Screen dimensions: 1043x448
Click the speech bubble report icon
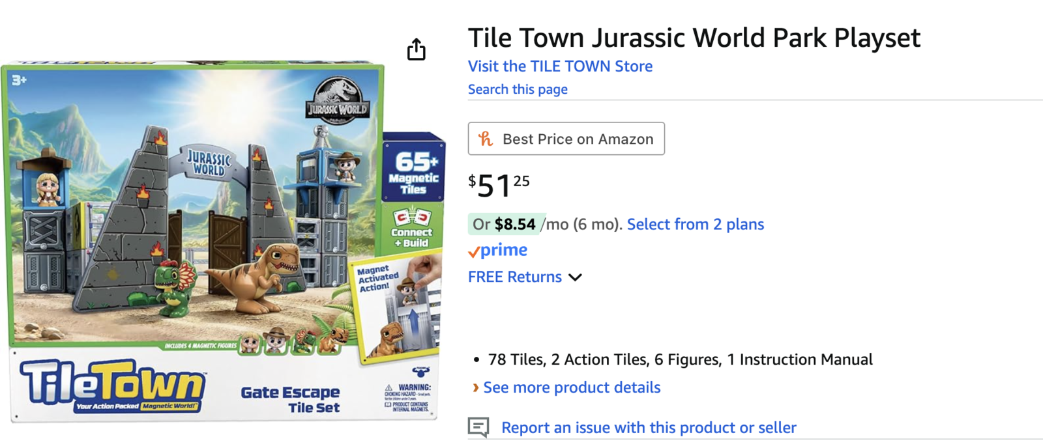click(478, 427)
